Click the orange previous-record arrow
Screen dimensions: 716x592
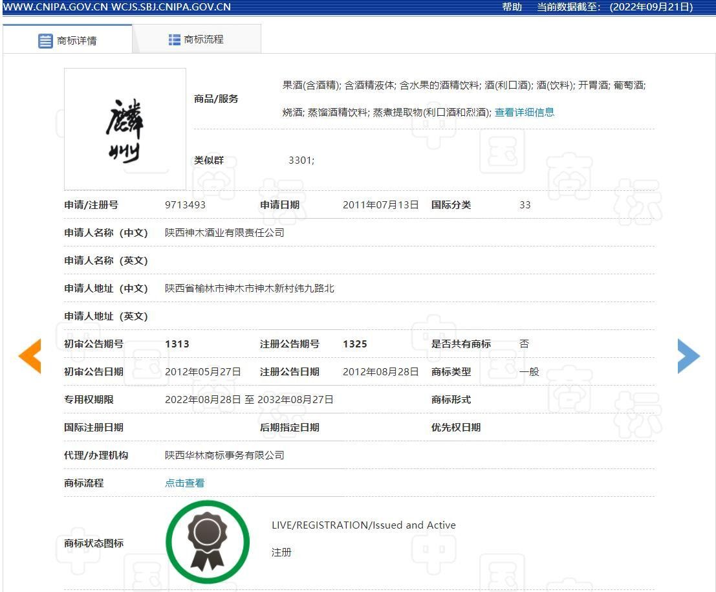(30, 356)
